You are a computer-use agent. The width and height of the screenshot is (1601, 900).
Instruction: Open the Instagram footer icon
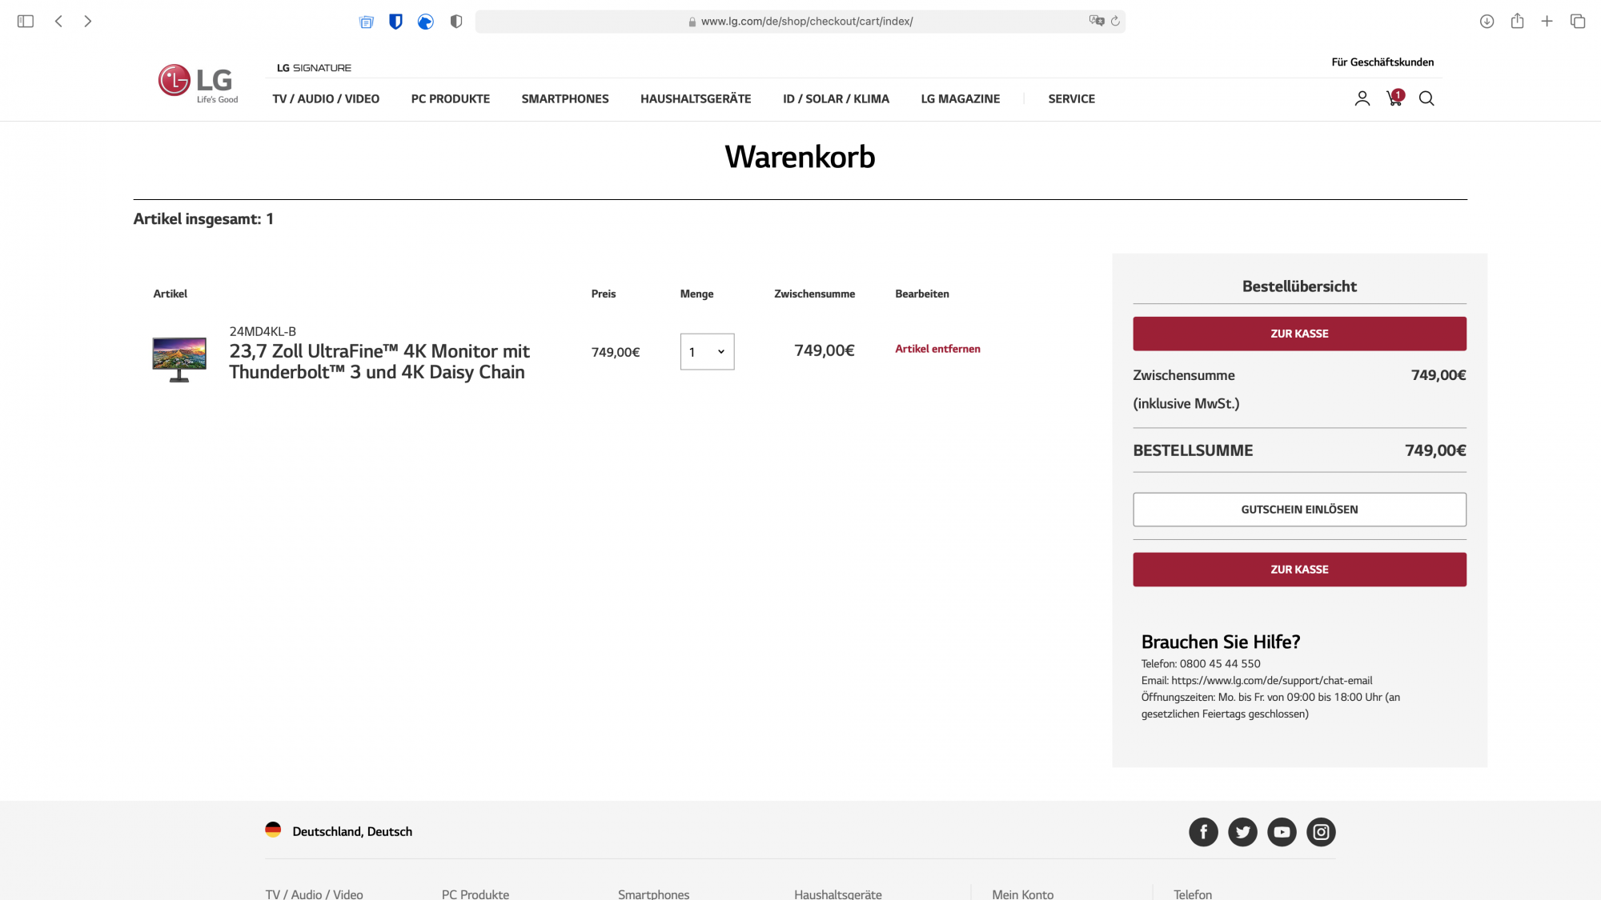click(1321, 832)
